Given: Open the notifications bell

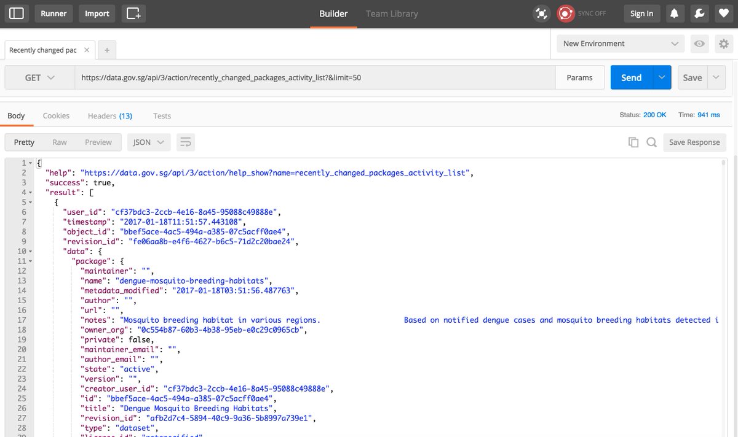Looking at the screenshot, I should pos(675,14).
